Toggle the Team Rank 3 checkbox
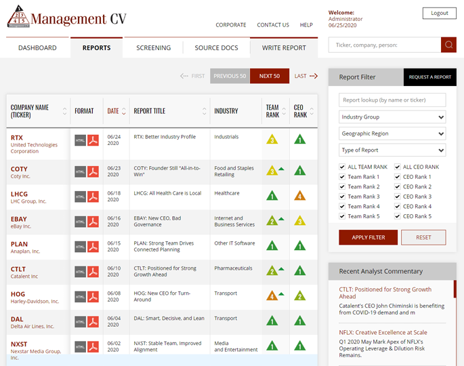The height and width of the screenshot is (366, 464). pyautogui.click(x=342, y=197)
